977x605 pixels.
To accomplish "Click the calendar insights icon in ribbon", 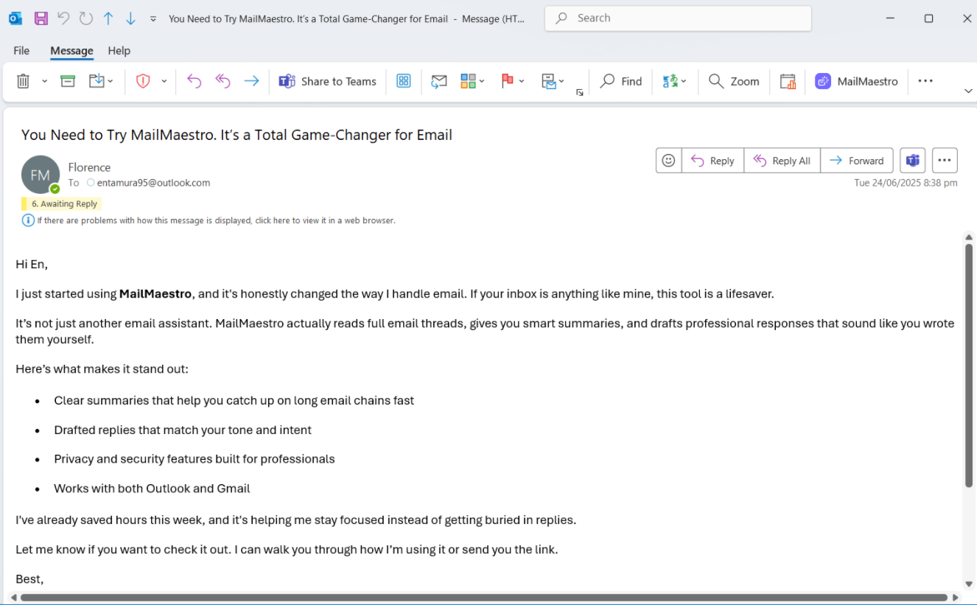I will point(788,81).
